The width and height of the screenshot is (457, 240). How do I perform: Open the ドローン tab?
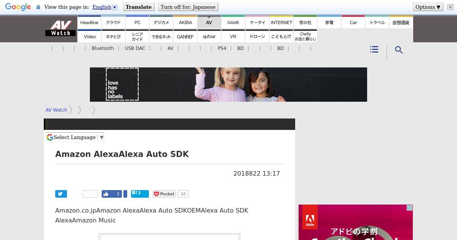(x=257, y=36)
